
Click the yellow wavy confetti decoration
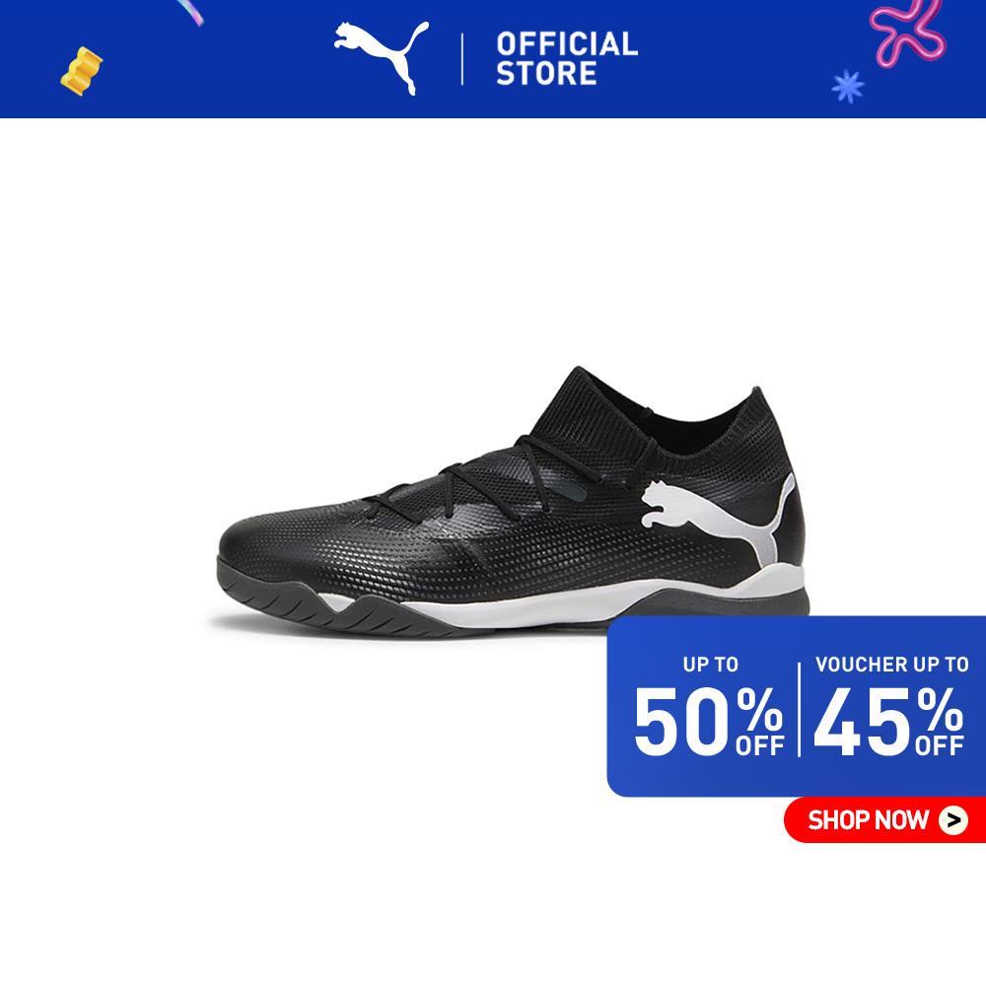(81, 71)
